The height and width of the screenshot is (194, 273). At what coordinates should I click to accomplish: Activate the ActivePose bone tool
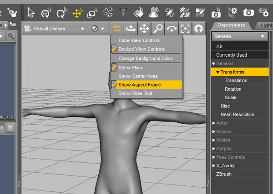tap(108, 13)
